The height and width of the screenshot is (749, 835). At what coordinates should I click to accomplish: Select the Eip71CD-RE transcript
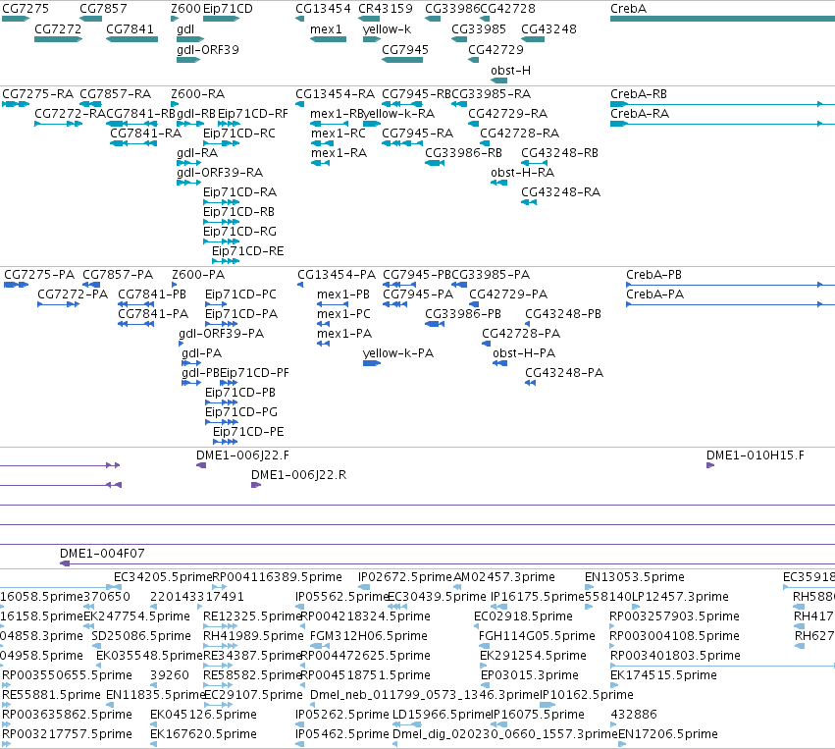226,261
